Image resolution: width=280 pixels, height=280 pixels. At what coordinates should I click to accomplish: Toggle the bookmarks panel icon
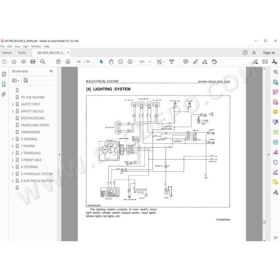4,84
